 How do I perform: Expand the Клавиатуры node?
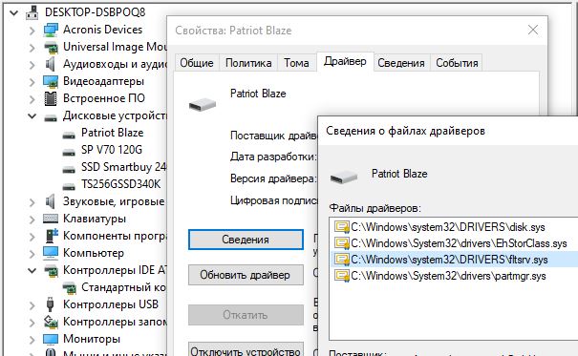coord(32,220)
